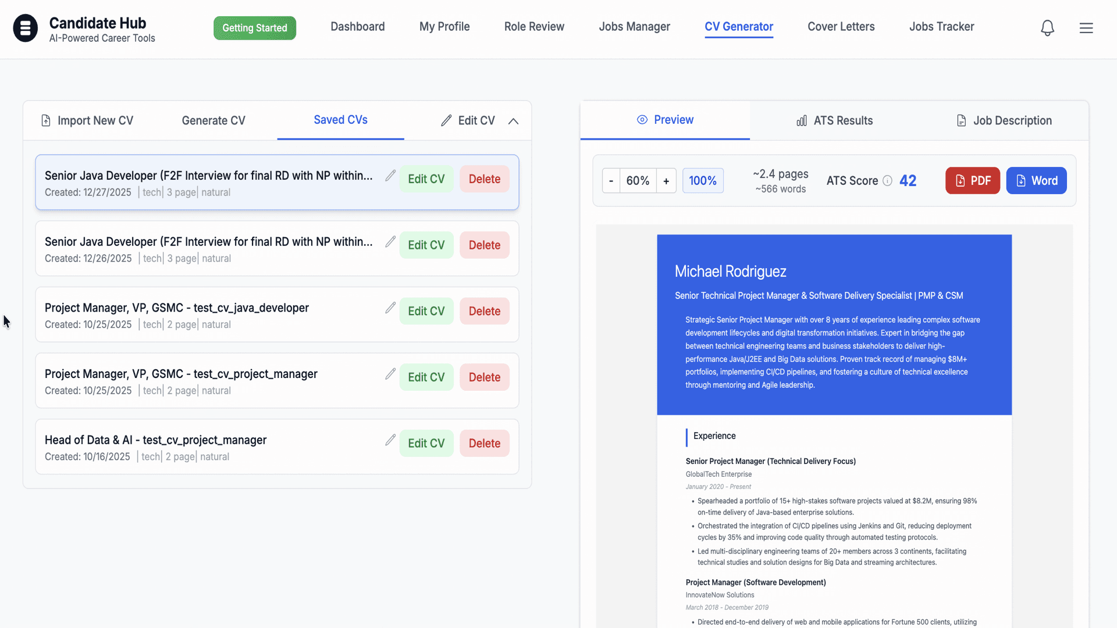Viewport: 1117px width, 628px height.
Task: Delete the Head of Data & AI CV
Action: click(485, 443)
